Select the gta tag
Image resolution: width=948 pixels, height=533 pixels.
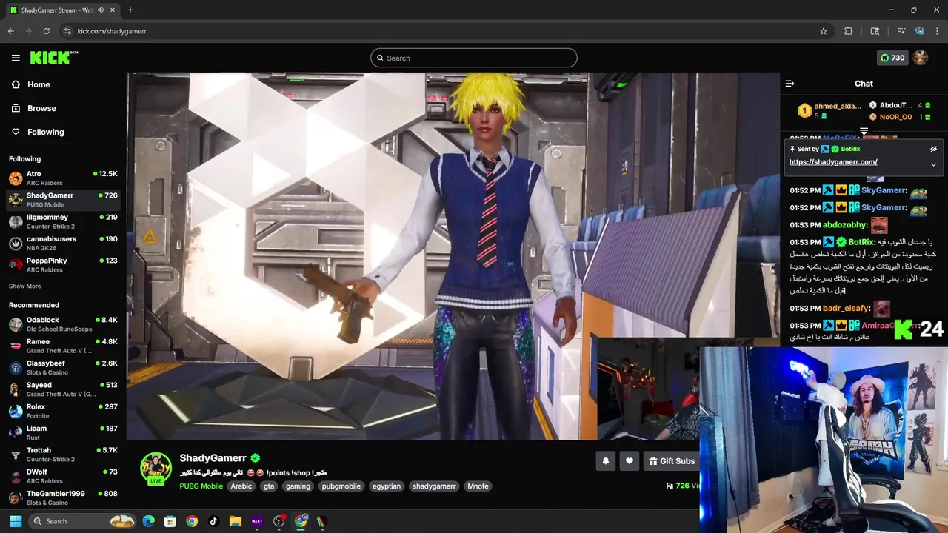[269, 486]
